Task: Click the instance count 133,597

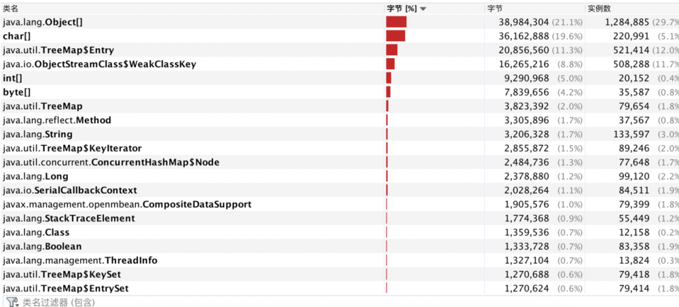Action: pos(631,134)
